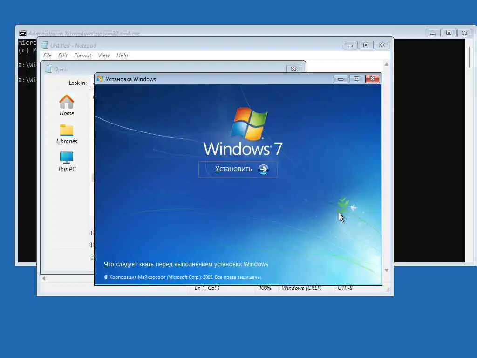The width and height of the screenshot is (477, 358).
Task: Close the Установка Windows window
Action: 372,79
